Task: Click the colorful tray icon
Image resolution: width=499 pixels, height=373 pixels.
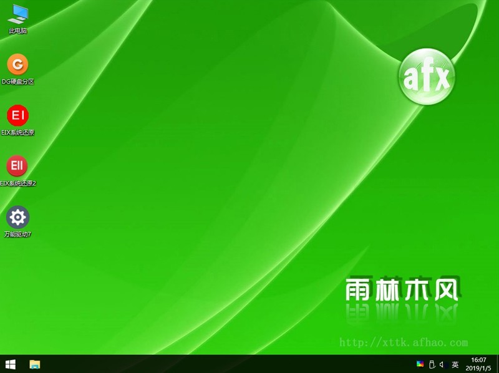Action: (420, 364)
